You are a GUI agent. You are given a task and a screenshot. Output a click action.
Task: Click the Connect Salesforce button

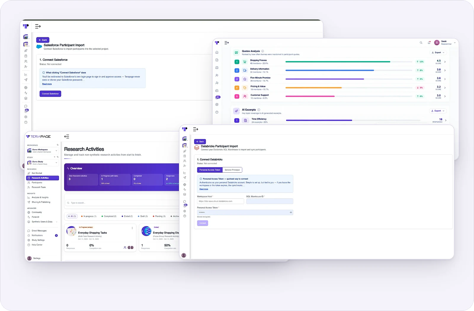pyautogui.click(x=50, y=94)
